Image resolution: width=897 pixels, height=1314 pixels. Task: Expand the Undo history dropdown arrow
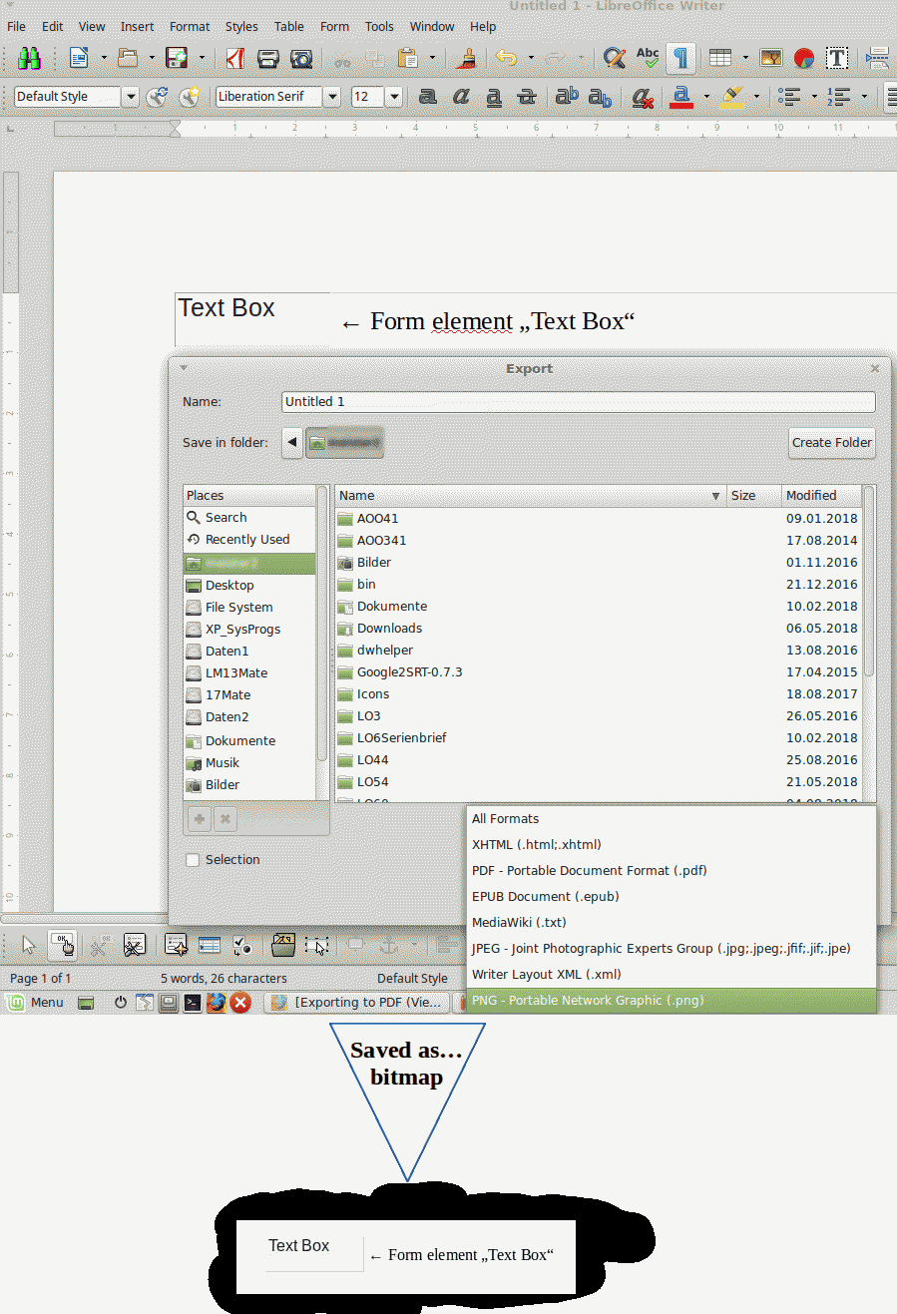click(x=531, y=59)
